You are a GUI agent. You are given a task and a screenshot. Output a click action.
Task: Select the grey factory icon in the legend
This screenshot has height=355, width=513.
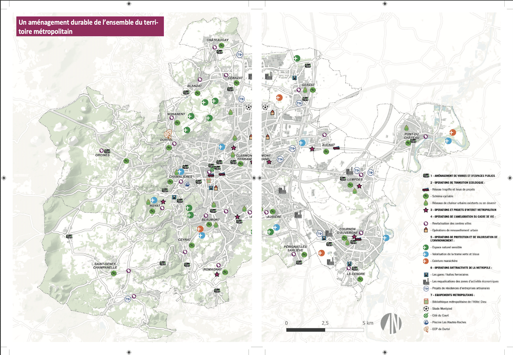[x=426, y=281]
